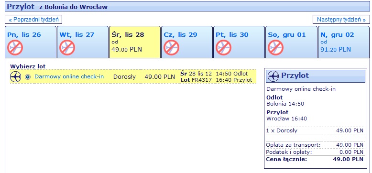Open the Wt, lis 27 tab
This screenshot has height=173, width=372.
coord(83,42)
